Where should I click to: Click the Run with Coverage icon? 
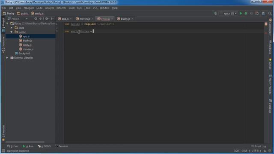click(251, 13)
